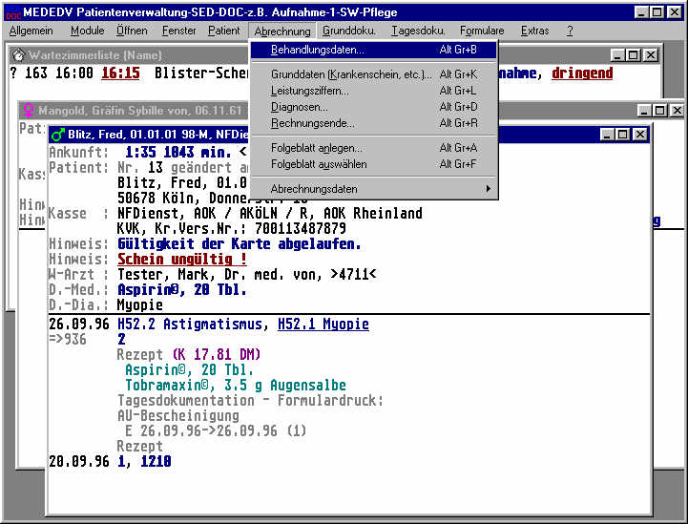Click the male symbol icon of Blitz window

(57, 135)
